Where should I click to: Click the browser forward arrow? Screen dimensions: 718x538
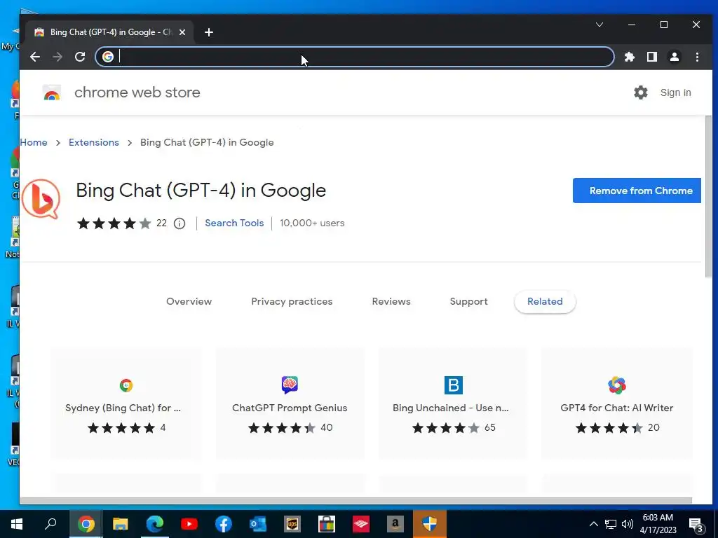tap(57, 57)
